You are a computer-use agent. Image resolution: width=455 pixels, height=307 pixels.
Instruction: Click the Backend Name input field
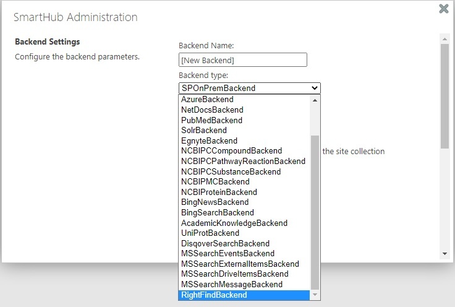point(242,60)
